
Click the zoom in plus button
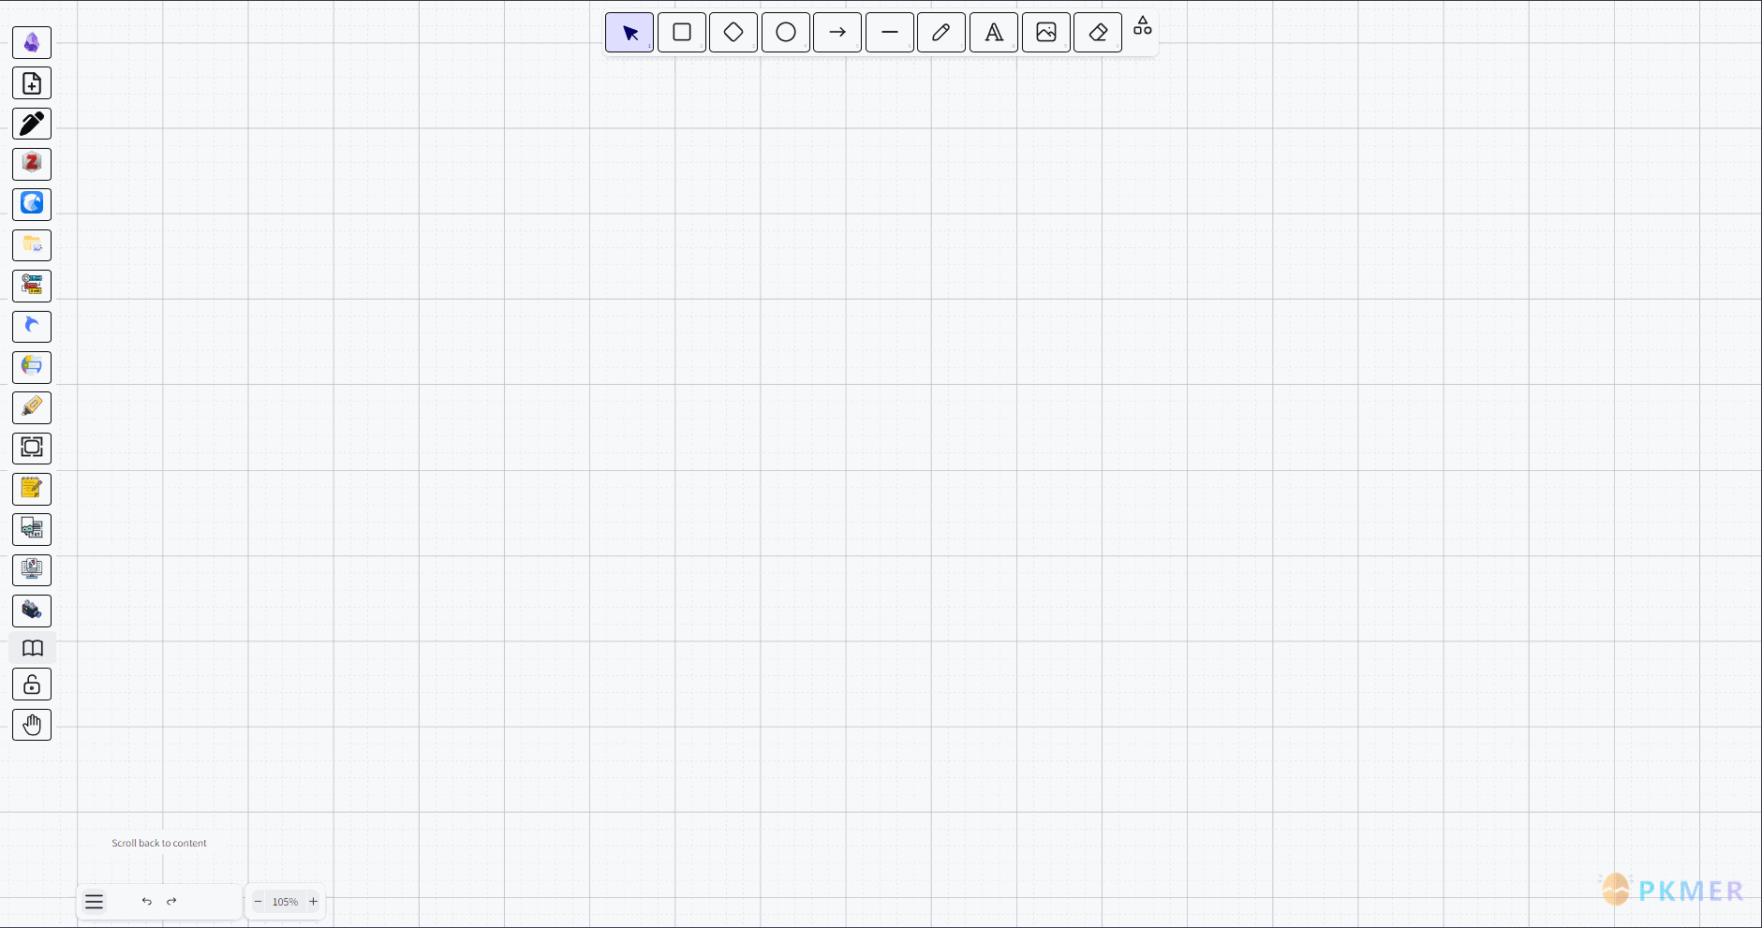[313, 902]
